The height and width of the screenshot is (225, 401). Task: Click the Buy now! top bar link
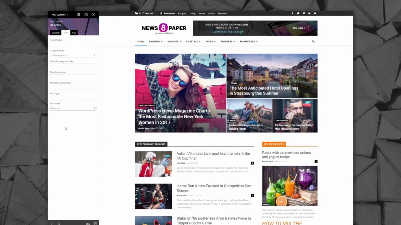click(222, 13)
